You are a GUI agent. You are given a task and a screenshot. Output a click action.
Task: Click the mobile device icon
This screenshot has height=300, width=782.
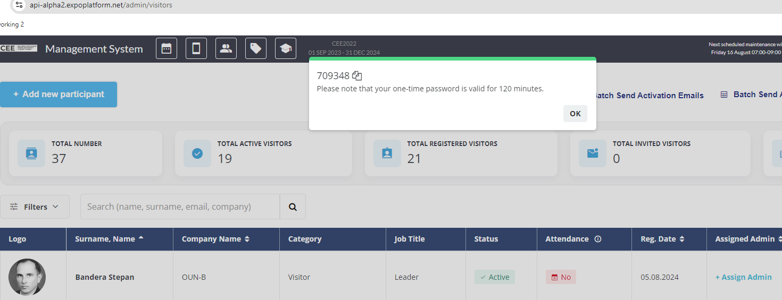click(196, 49)
